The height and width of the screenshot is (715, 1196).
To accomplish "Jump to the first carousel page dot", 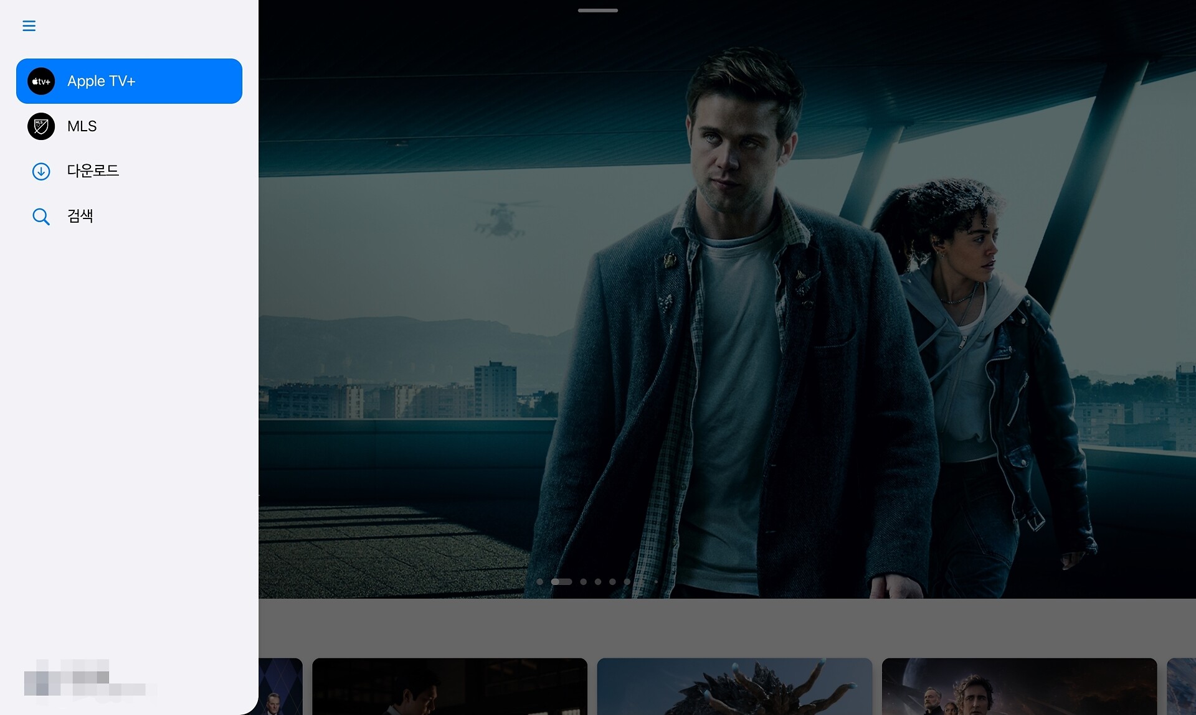I will click(539, 582).
